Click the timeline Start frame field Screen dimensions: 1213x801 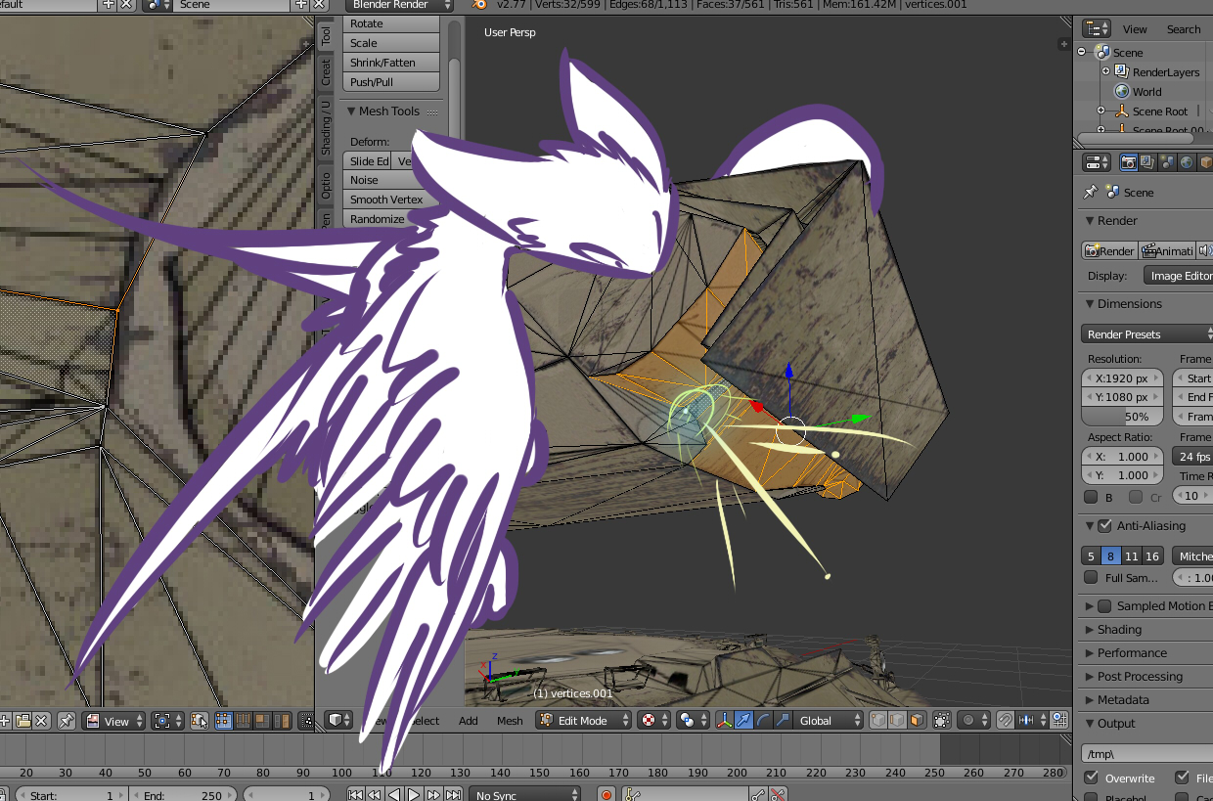coord(72,795)
